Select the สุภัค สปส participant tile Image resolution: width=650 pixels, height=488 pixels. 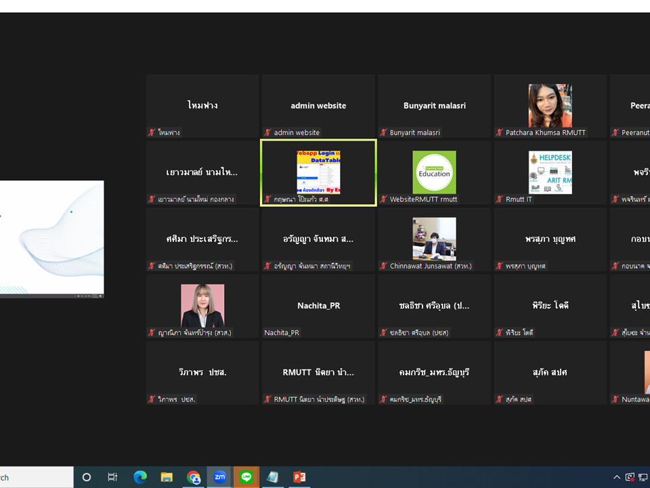(550, 373)
